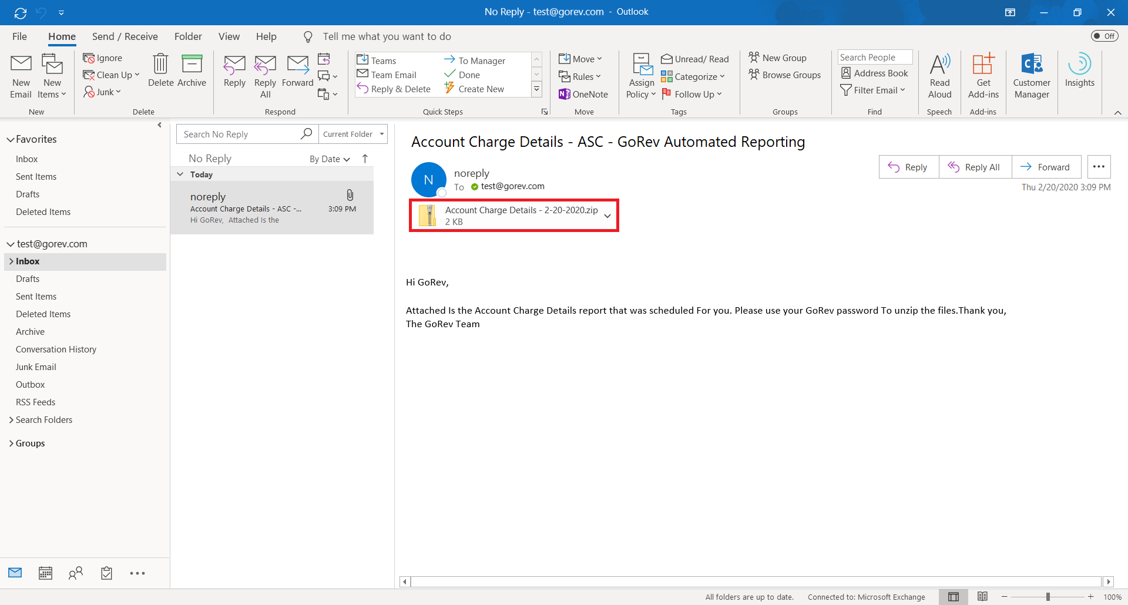Open Get Add-ins store
1128x605 pixels.
tap(983, 76)
